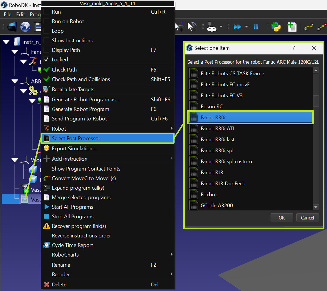Viewport: 327px width, 291px height.
Task: Pause the simulation
Action: [256, 27]
